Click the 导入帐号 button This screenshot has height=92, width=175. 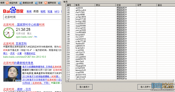(x=84, y=87)
